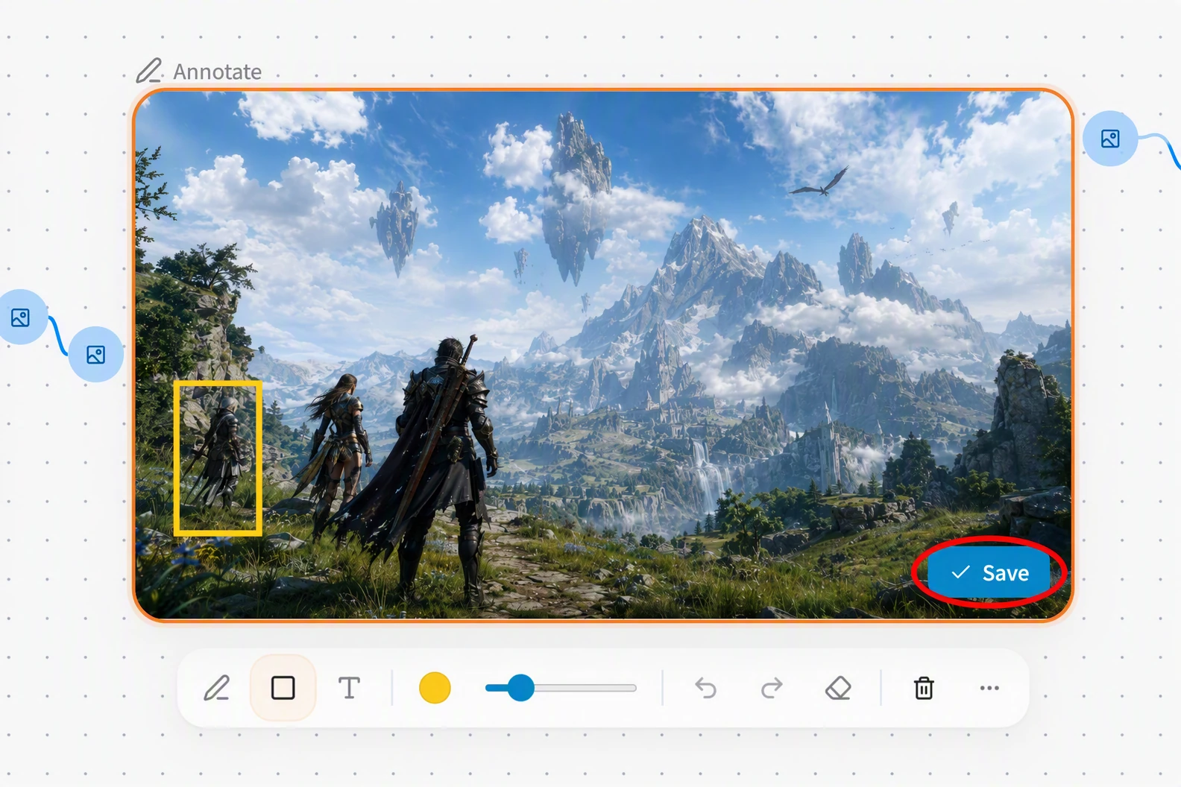Select the pencil draw tool
This screenshot has width=1181, height=787.
point(217,688)
